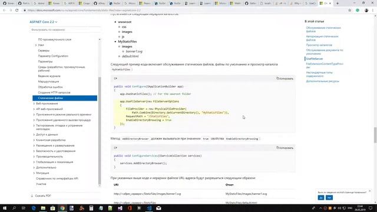
Task: Open 'Параметр Configuration' sidebar item
Action: coord(53,56)
